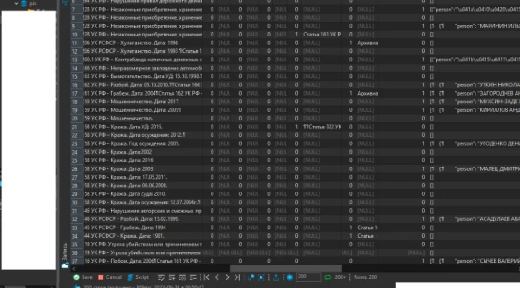Duplicate the current row using toolbar icon
520x288 pixels.
click(182, 277)
